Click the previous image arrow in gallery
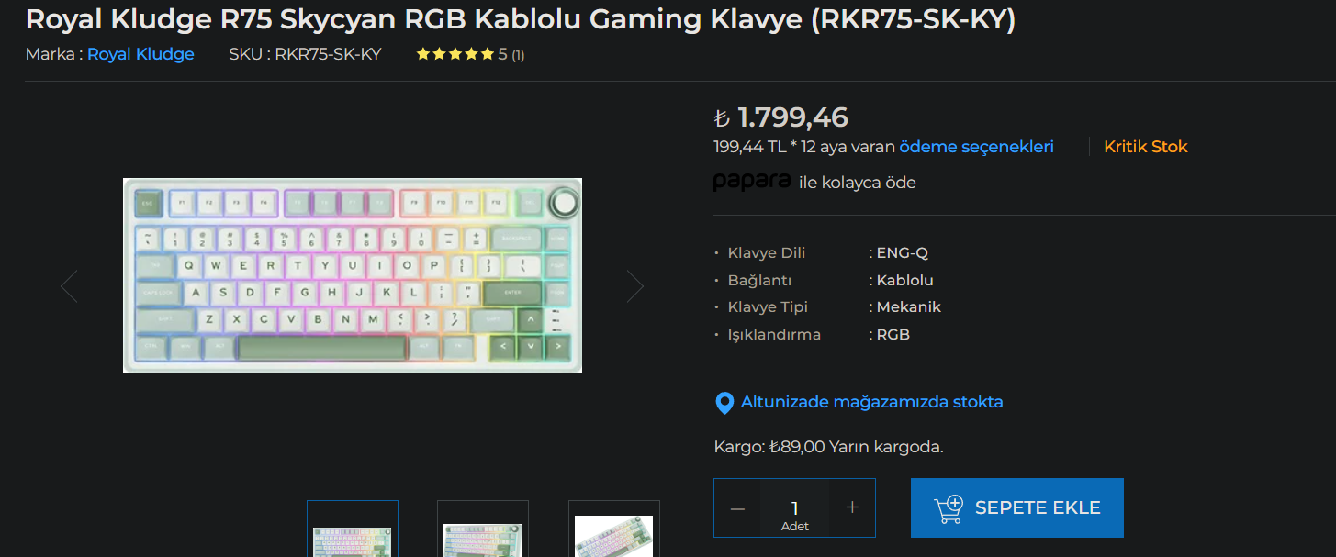The height and width of the screenshot is (557, 1336). coord(69,286)
